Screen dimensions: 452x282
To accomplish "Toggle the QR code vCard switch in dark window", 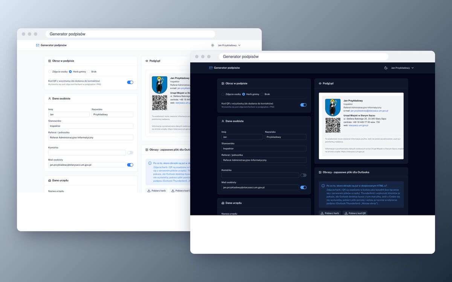I will (303, 105).
